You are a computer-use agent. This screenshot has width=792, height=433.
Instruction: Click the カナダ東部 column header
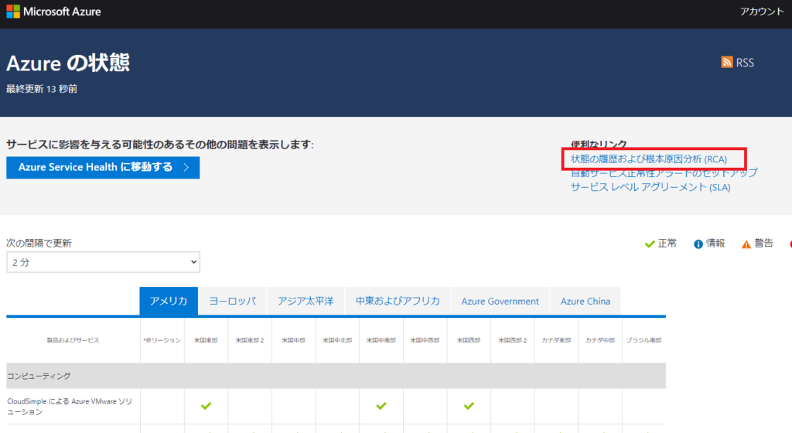click(x=556, y=340)
